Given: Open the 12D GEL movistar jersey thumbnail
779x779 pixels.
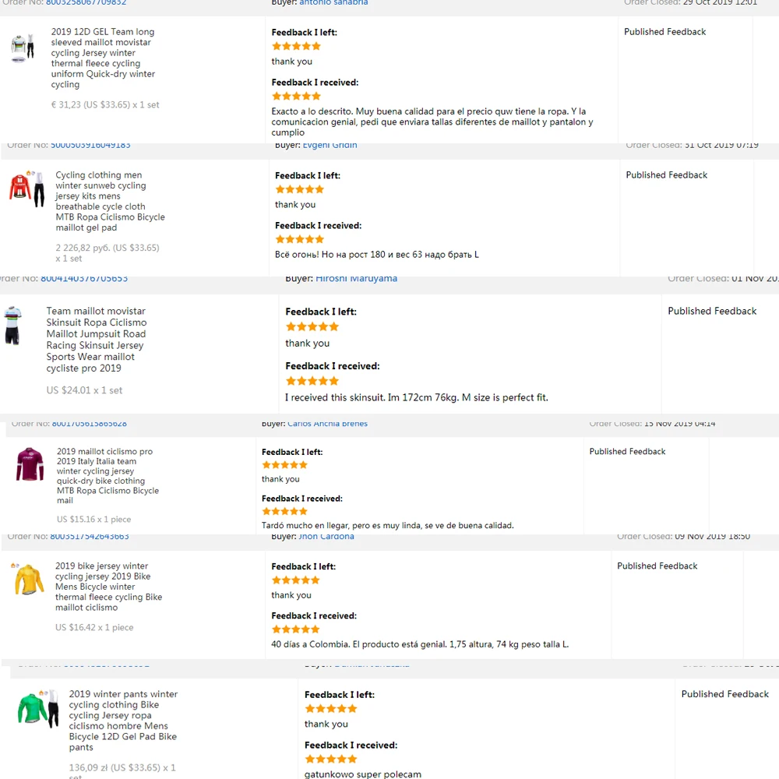Looking at the screenshot, I should coord(23,48).
